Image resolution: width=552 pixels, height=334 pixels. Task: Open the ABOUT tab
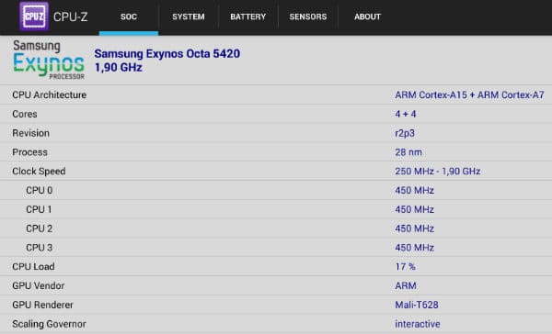(x=367, y=17)
